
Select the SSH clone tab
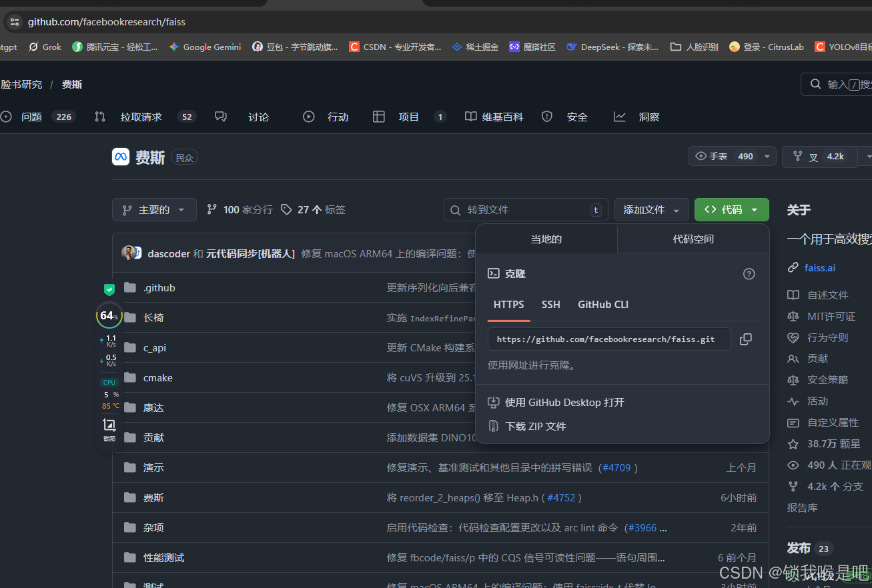coord(551,305)
